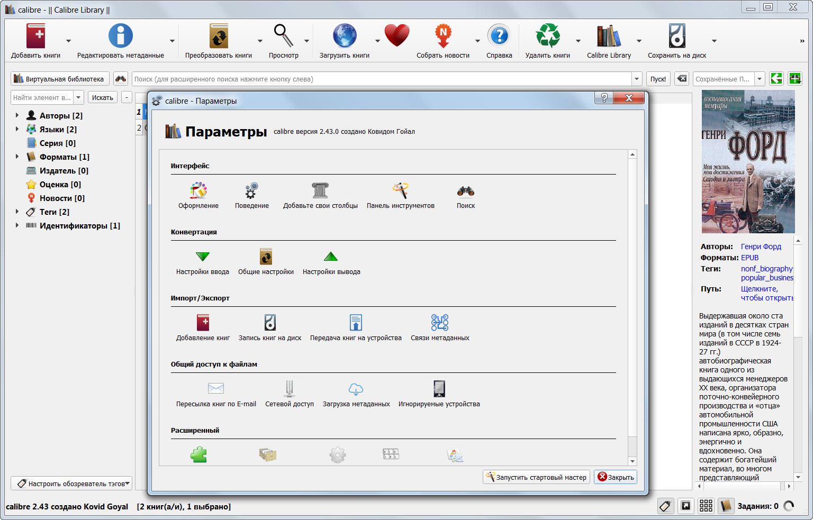Open Запись книг на диск settings
Screen dimensions: 813x520
point(270,328)
